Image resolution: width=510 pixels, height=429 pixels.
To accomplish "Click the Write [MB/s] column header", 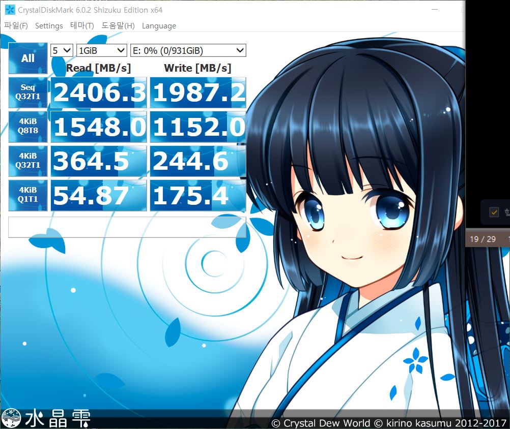I will pyautogui.click(x=198, y=68).
